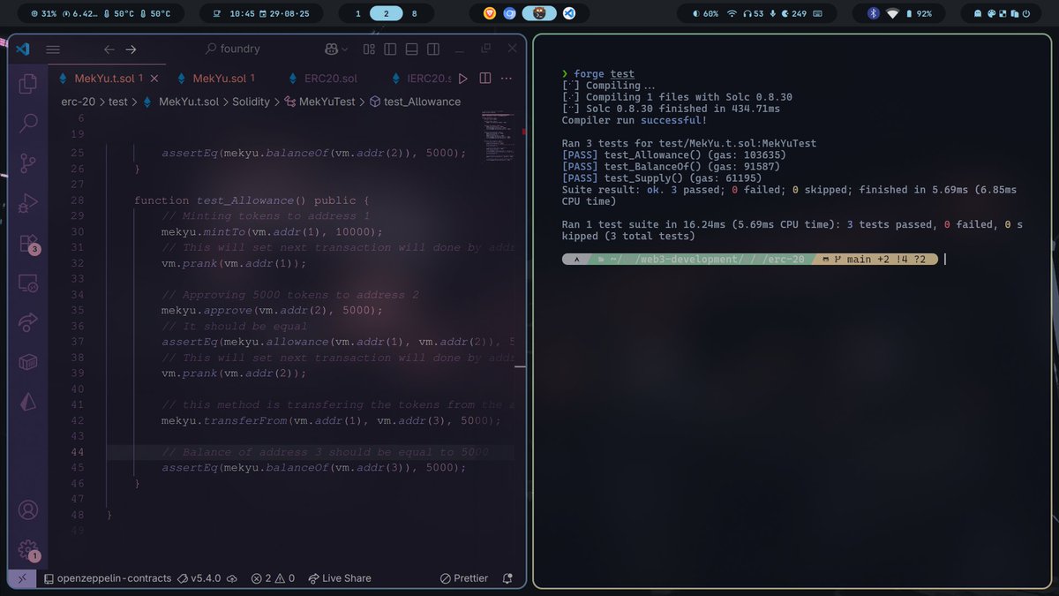Go back with the left arrow
Screen dimensions: 1059x596
point(109,49)
